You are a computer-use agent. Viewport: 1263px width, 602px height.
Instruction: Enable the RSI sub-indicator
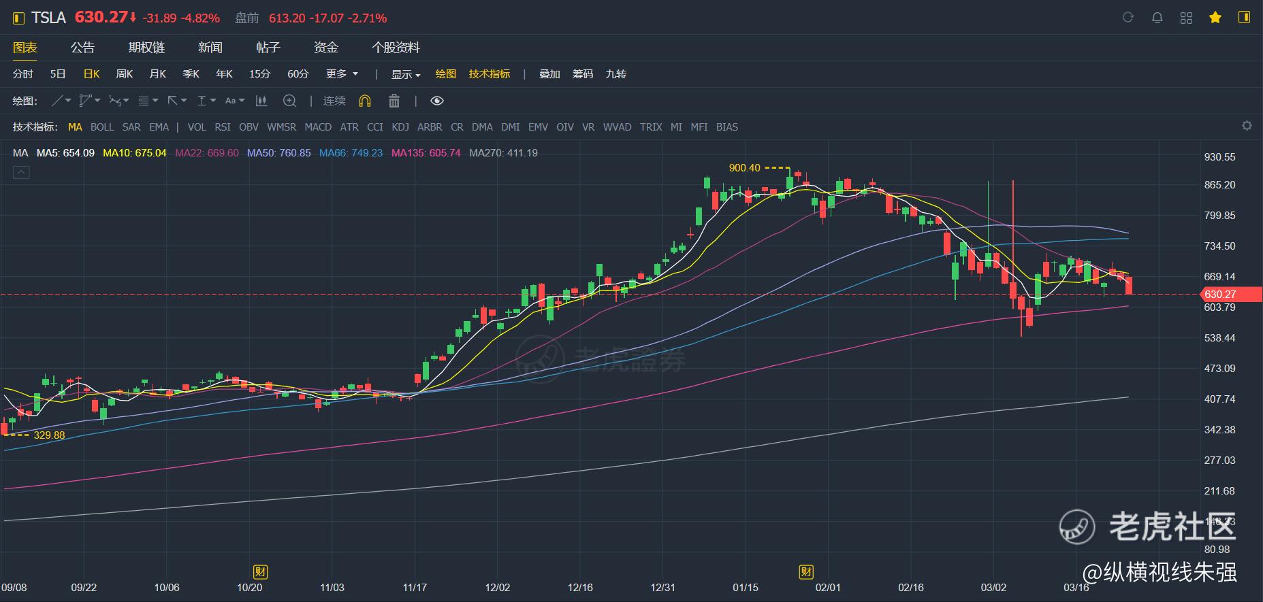click(x=223, y=127)
